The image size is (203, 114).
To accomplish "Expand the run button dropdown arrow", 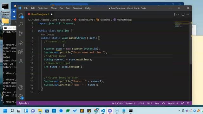I will pos(178,14).
